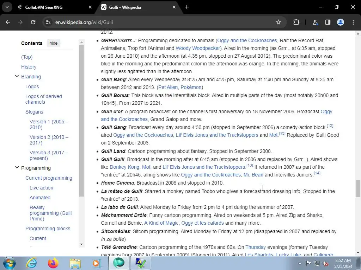This screenshot has height=270, width=361.
Task: Go forward to the next page
Action: click(20, 22)
